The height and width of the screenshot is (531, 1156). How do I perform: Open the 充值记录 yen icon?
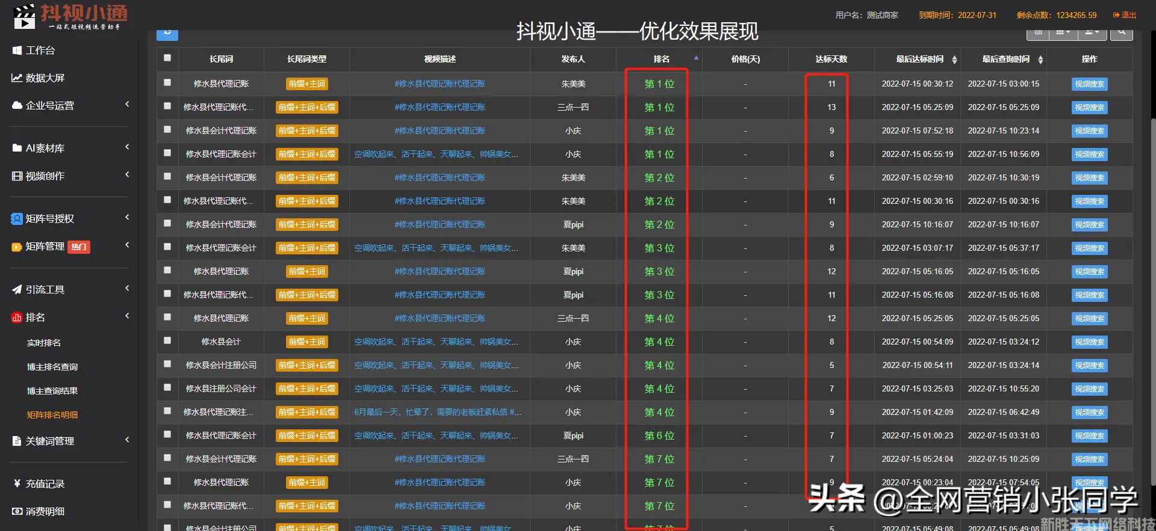tap(17, 484)
